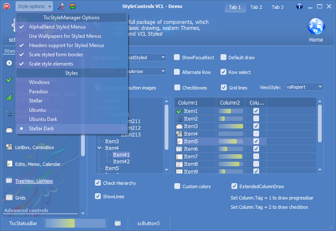Click list view scroll up arrow
Viewport: 336px width, 231px height.
tap(320, 101)
